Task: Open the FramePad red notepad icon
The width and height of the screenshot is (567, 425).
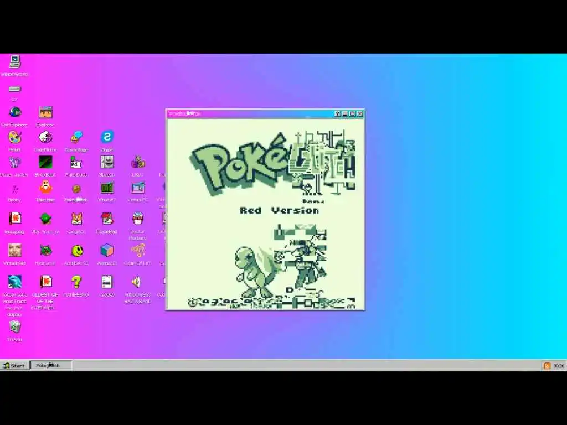Action: 107,219
